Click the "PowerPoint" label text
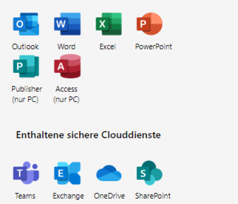Viewport: 238px width, 204px height. click(154, 47)
